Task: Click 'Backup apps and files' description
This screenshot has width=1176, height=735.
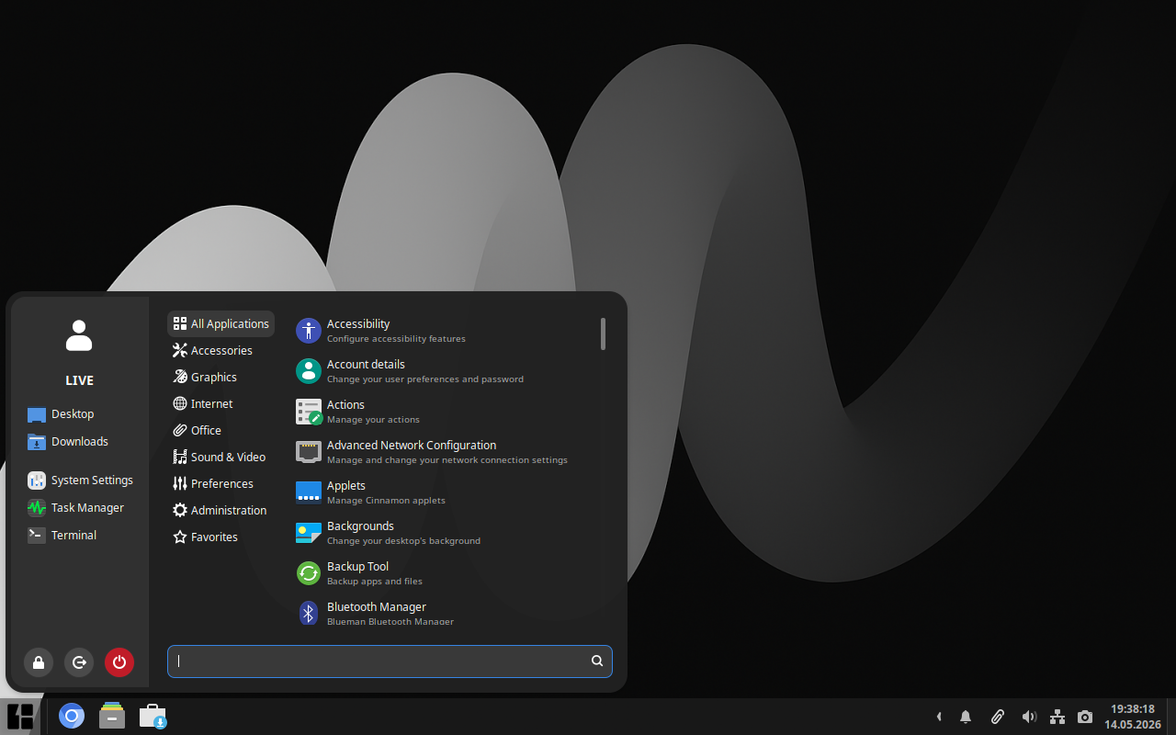Action: [375, 582]
